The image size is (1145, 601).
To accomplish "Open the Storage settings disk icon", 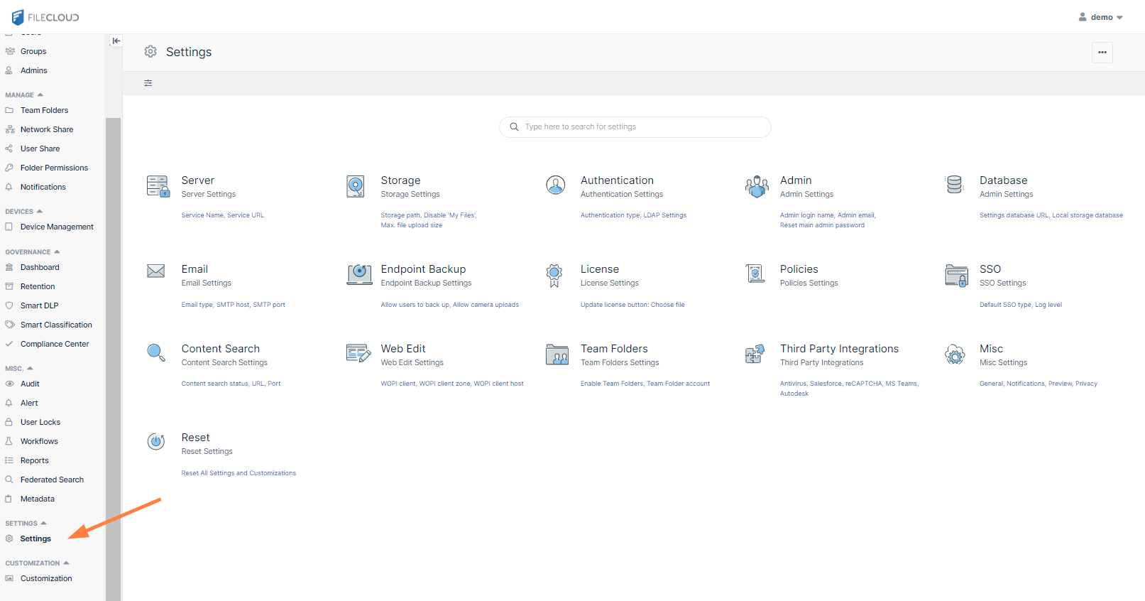I will click(356, 186).
